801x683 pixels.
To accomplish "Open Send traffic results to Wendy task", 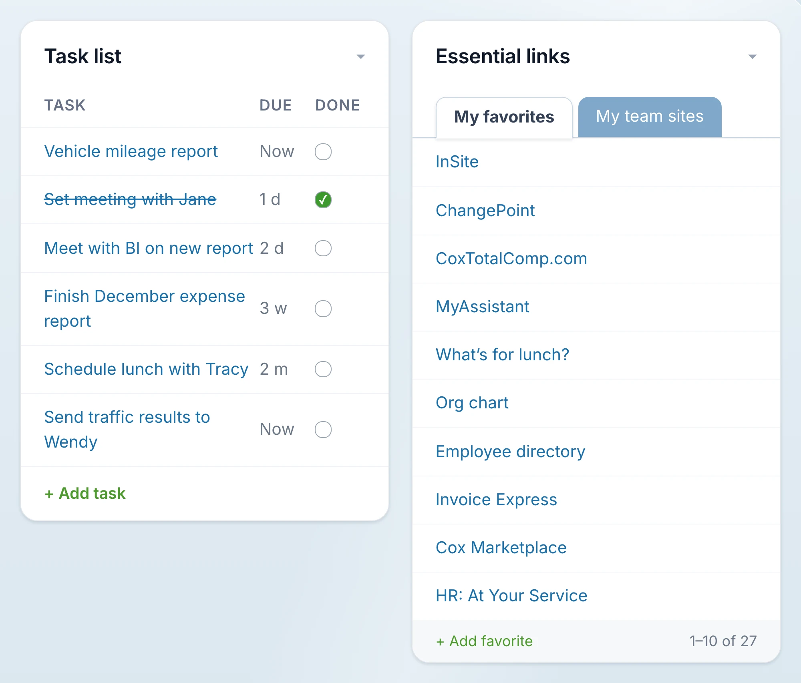I will click(x=127, y=430).
